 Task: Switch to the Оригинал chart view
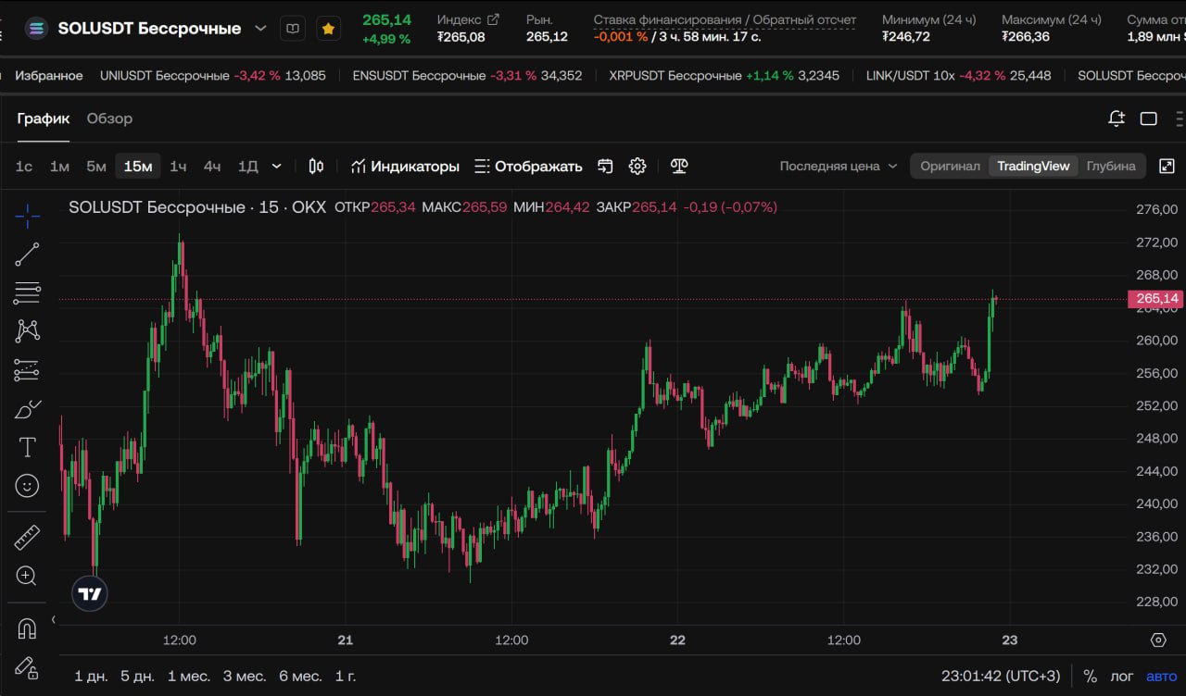(950, 167)
